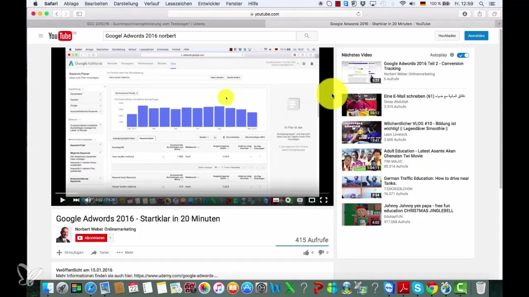
Task: Open the Udemy link in description
Action: pyautogui.click(x=176, y=276)
